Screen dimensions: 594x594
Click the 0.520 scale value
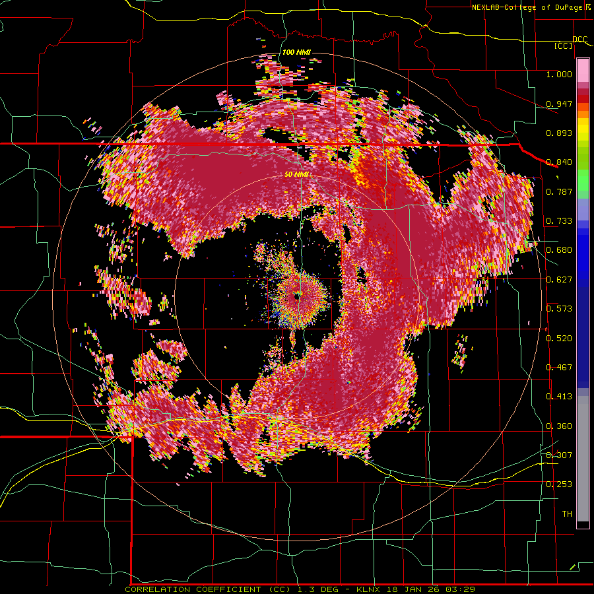[559, 338]
